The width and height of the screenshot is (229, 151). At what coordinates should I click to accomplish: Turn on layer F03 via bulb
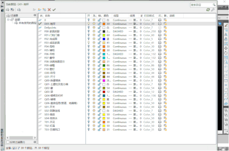(x=89, y=43)
